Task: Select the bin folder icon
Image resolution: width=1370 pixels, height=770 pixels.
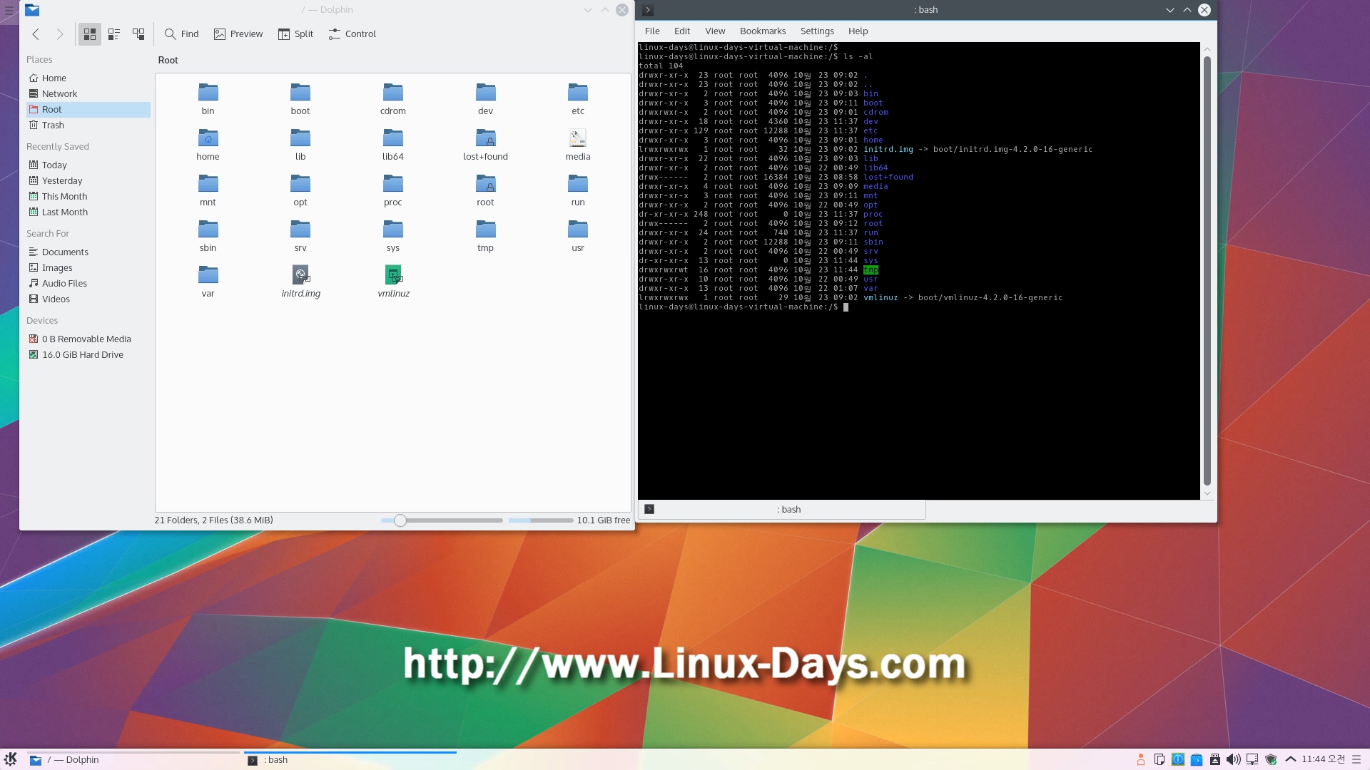Action: pos(208,93)
